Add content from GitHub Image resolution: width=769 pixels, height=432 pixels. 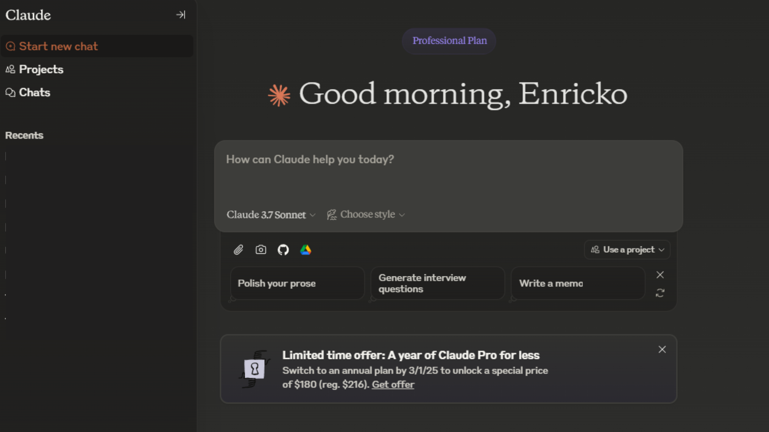(x=283, y=250)
